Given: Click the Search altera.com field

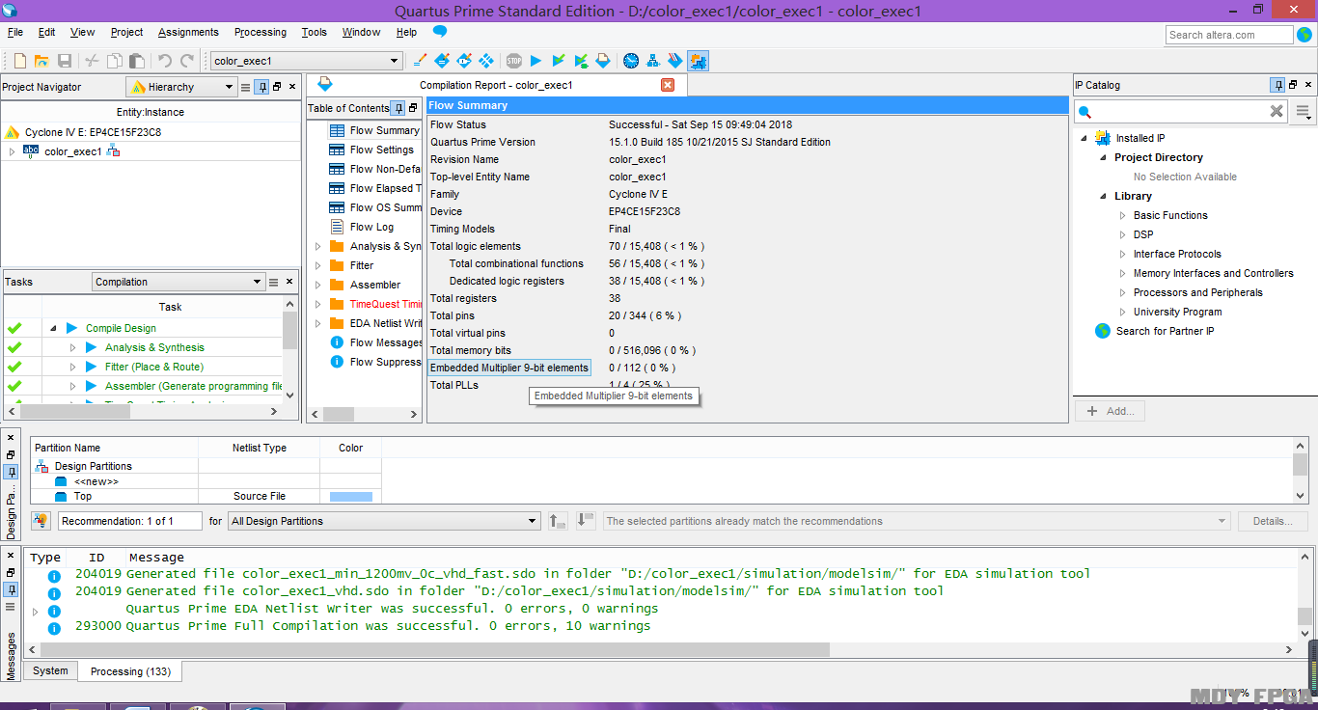Looking at the screenshot, I should click(x=1229, y=35).
